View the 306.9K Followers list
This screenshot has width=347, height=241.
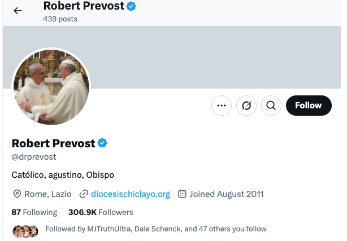point(101,212)
